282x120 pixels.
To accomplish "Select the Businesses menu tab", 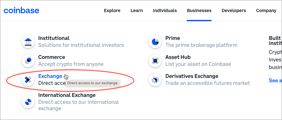I will (x=199, y=11).
